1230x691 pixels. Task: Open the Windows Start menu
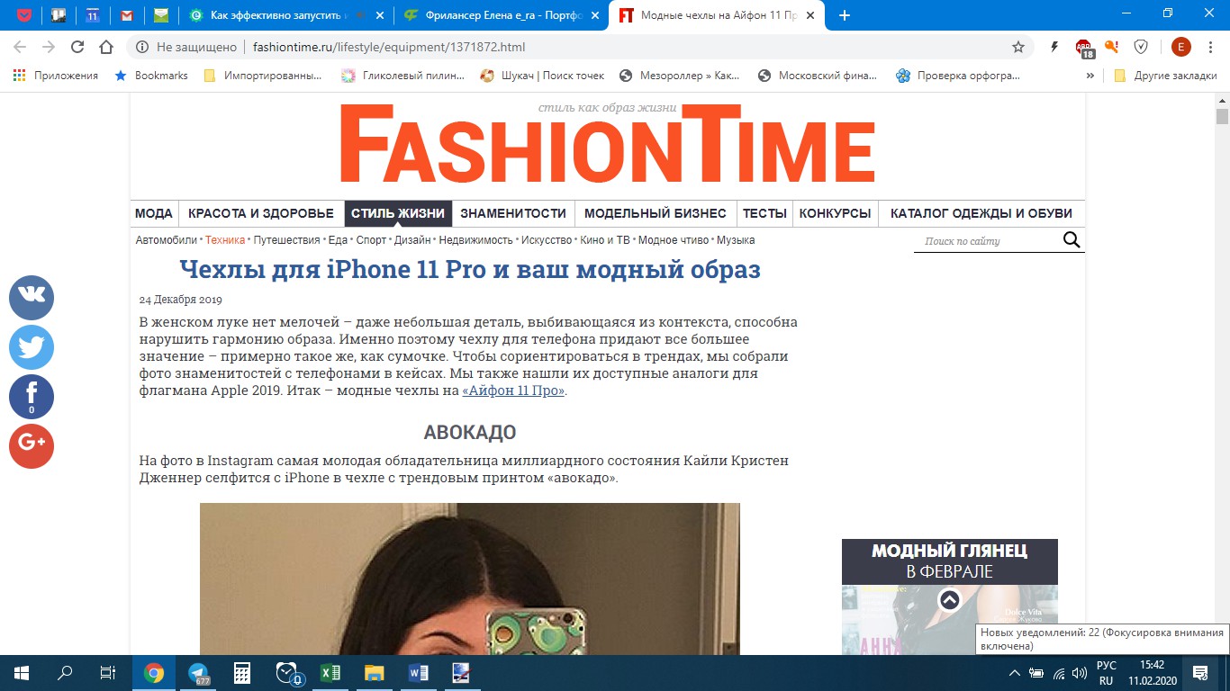pos(22,672)
